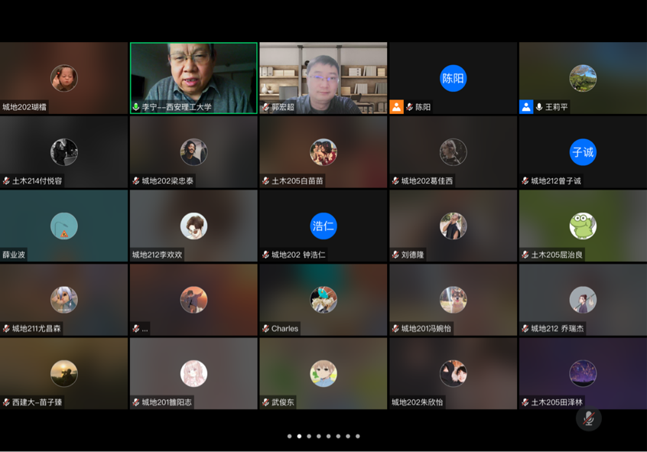Go to the first page dot
The width and height of the screenshot is (647, 452).
[x=289, y=436]
